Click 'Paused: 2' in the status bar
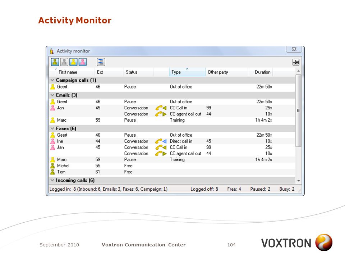This screenshot has height=259, width=345. (x=260, y=189)
